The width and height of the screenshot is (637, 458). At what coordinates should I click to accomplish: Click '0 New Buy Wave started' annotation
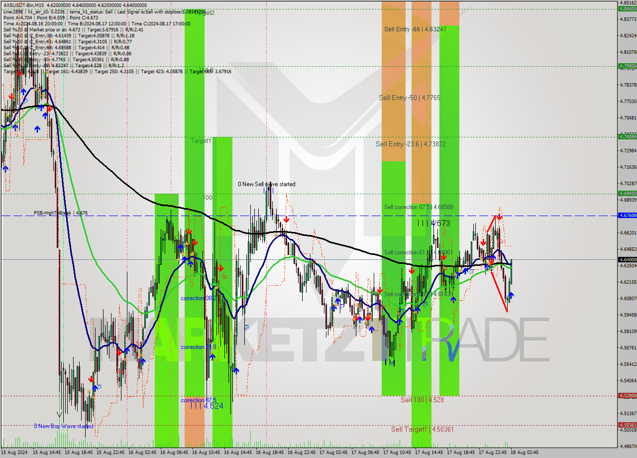tap(63, 426)
